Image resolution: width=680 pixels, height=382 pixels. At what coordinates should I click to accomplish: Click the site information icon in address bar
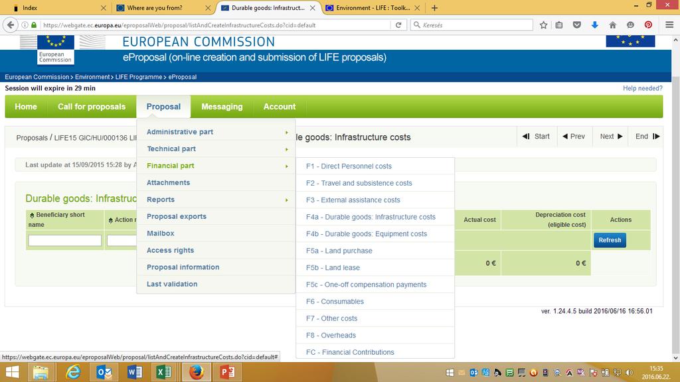coord(25,25)
